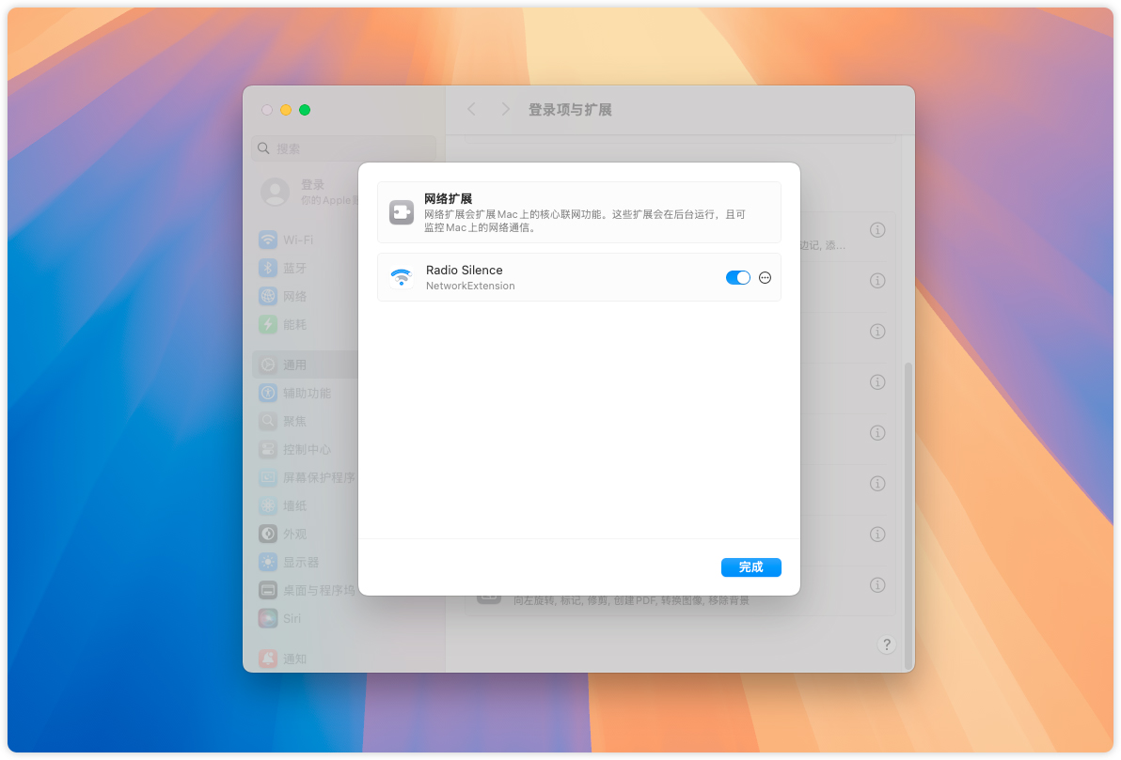Toggle the Radio Silence network extension switch

coord(738,278)
